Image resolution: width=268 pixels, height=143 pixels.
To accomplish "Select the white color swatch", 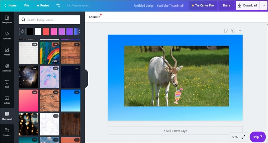I will pos(38,31).
